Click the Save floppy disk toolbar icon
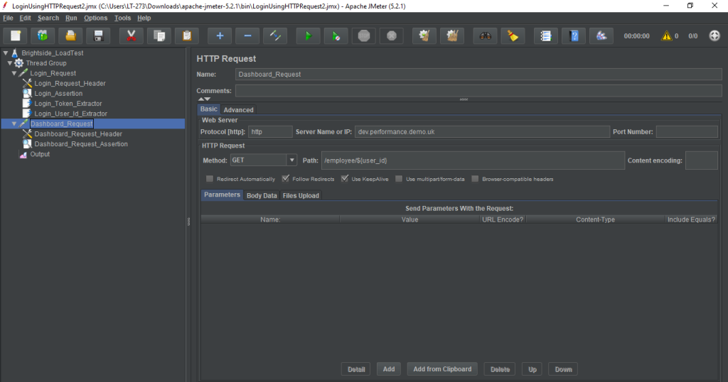Screen dimensions: 728x382 click(97, 36)
